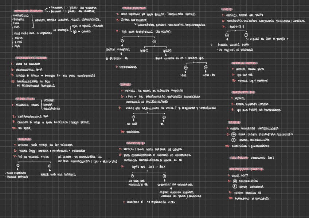Image resolution: width=309 pixels, height=218 pixels.
Task: Click 'transfusión' in the Zika transmission list
Action: click(52, 108)
